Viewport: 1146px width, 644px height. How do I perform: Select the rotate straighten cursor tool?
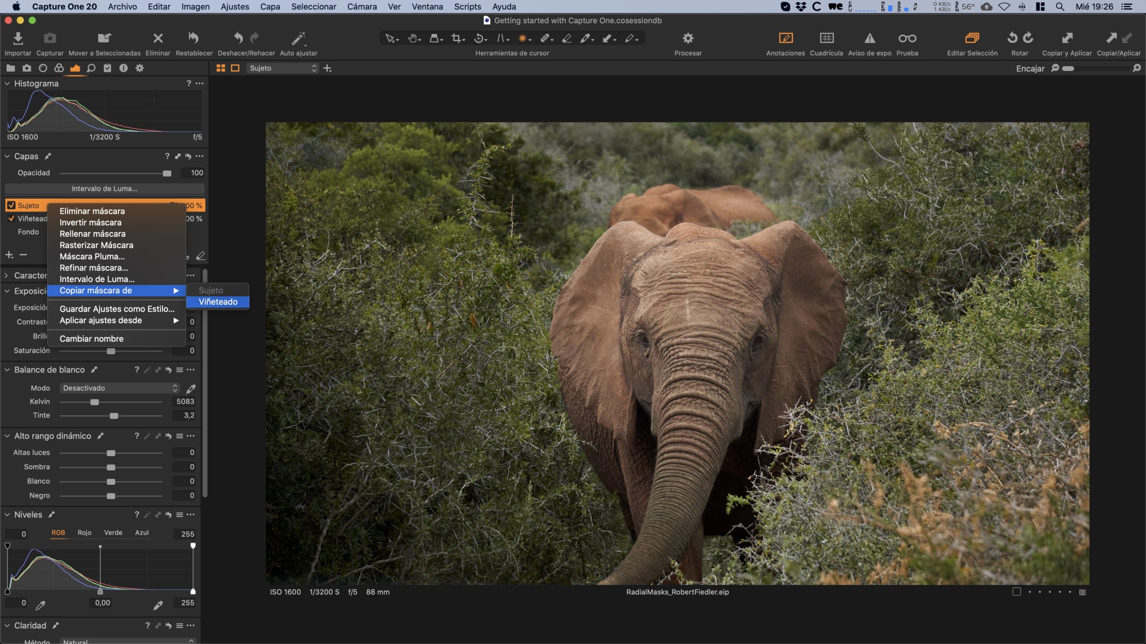click(480, 38)
